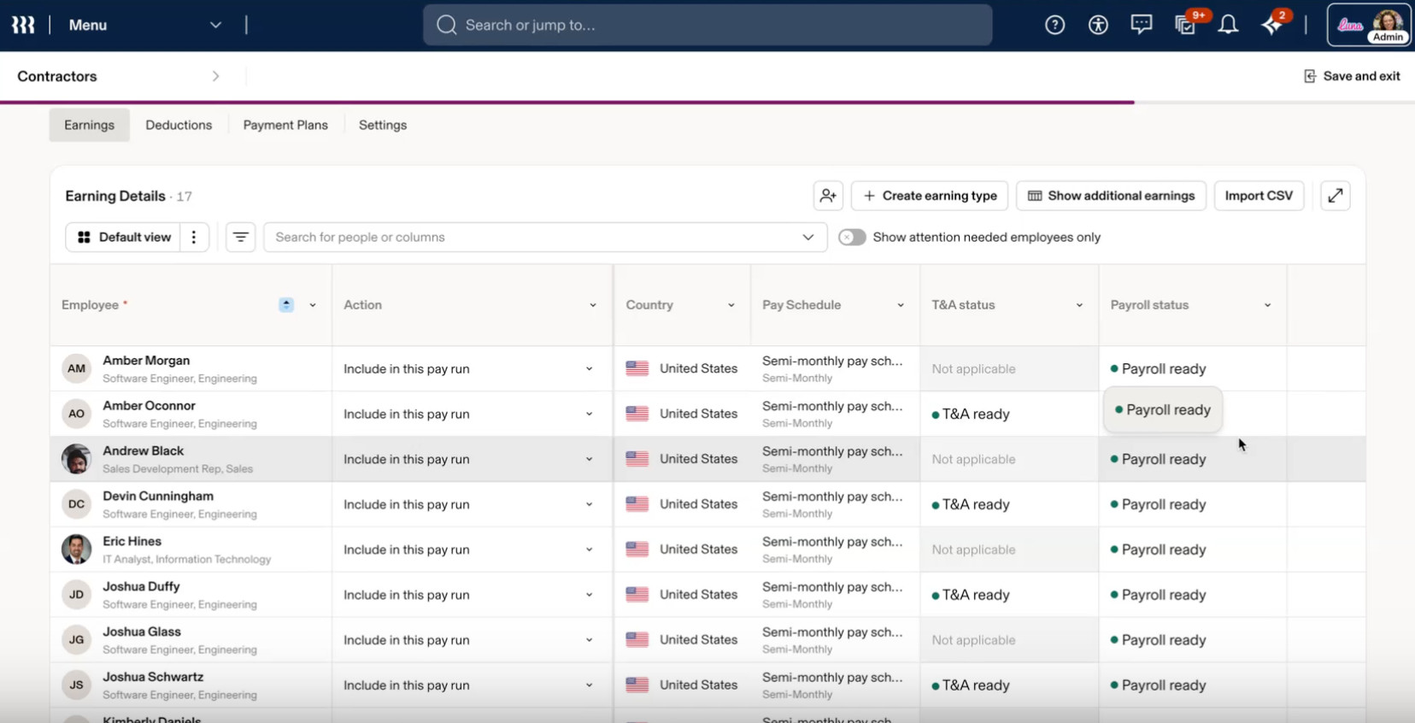Expand the Menu chevron in top bar

pos(215,26)
